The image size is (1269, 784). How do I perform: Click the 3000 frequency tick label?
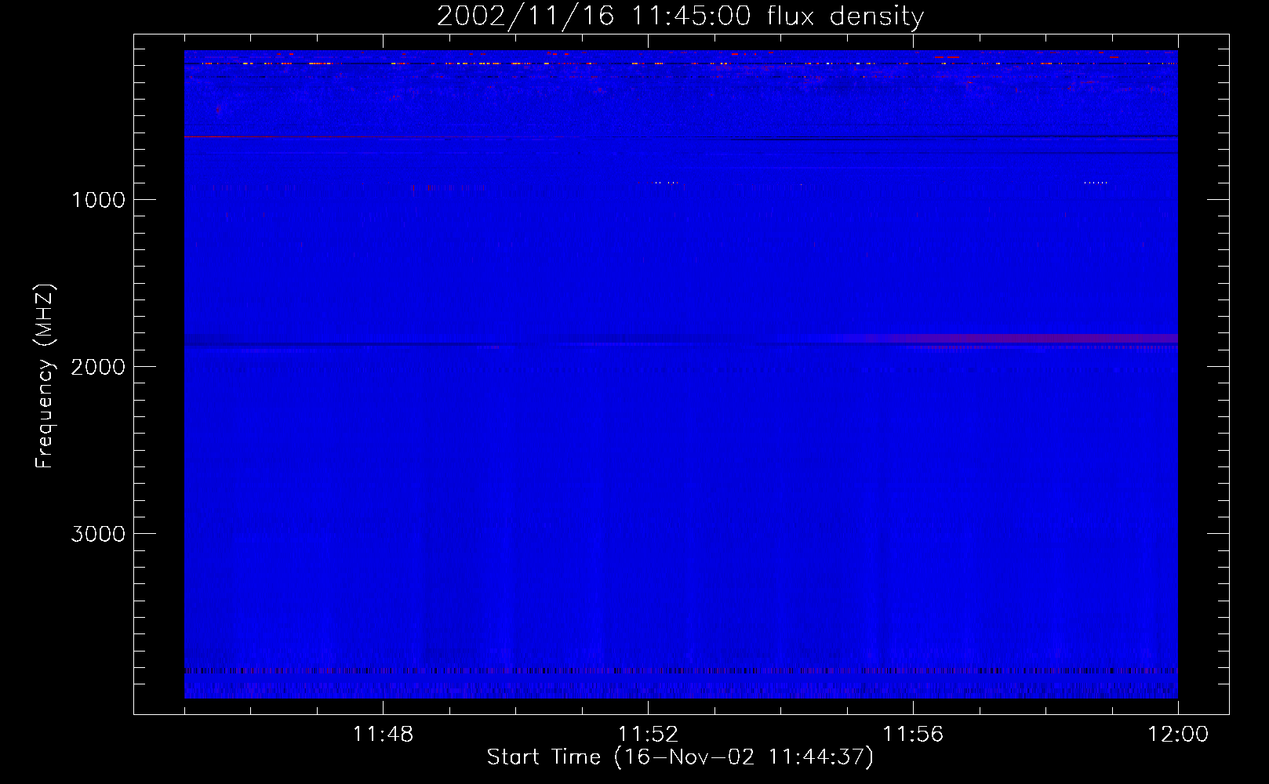[x=98, y=534]
